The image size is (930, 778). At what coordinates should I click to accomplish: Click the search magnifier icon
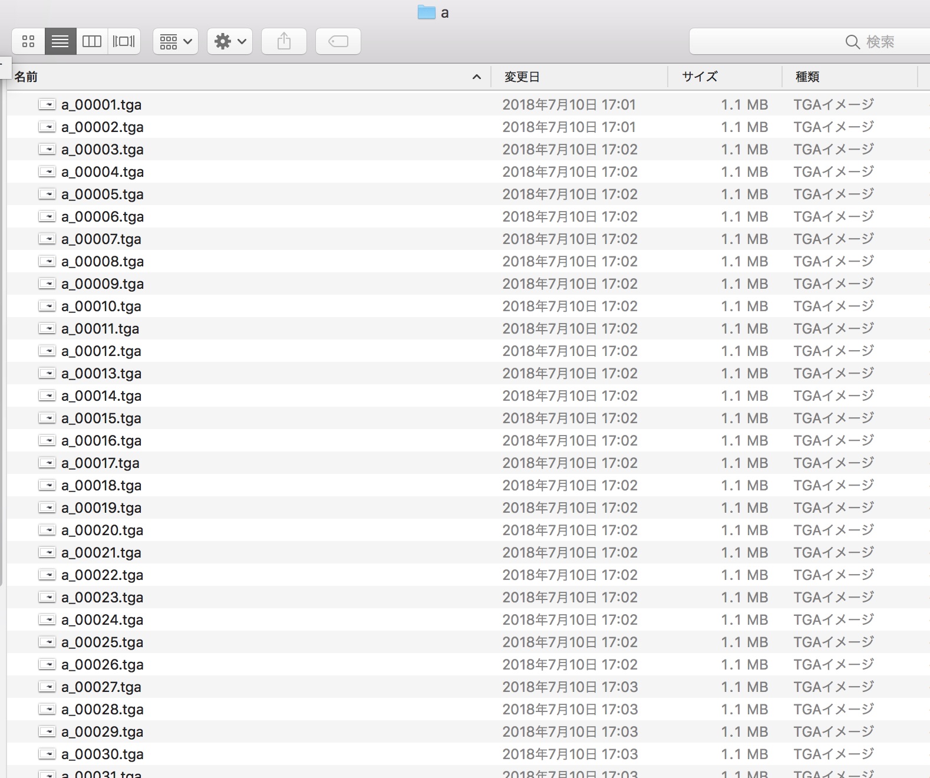(x=852, y=42)
